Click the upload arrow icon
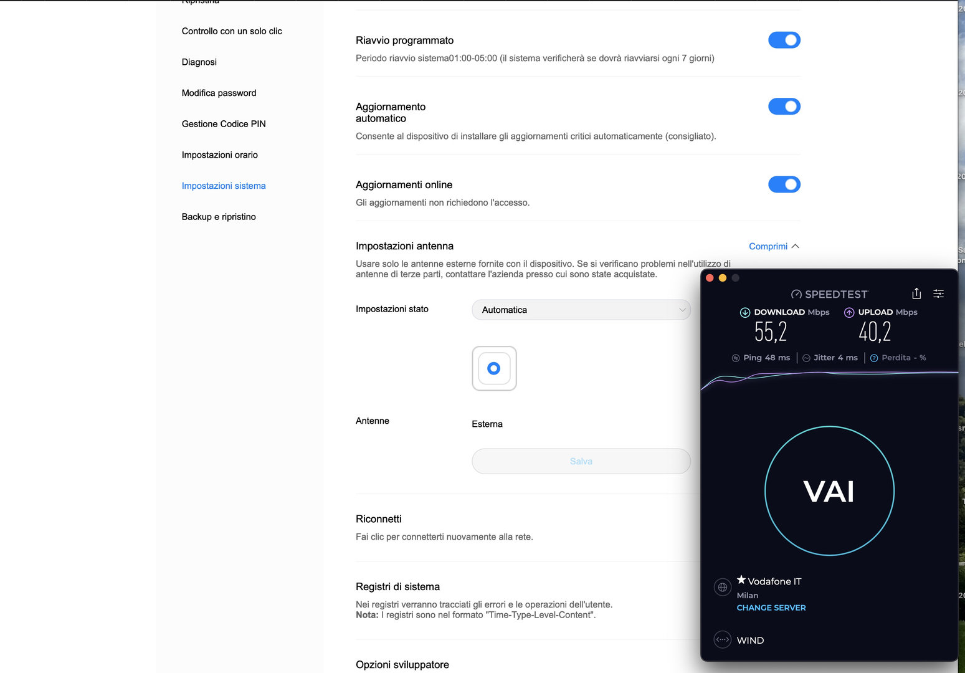 point(849,312)
